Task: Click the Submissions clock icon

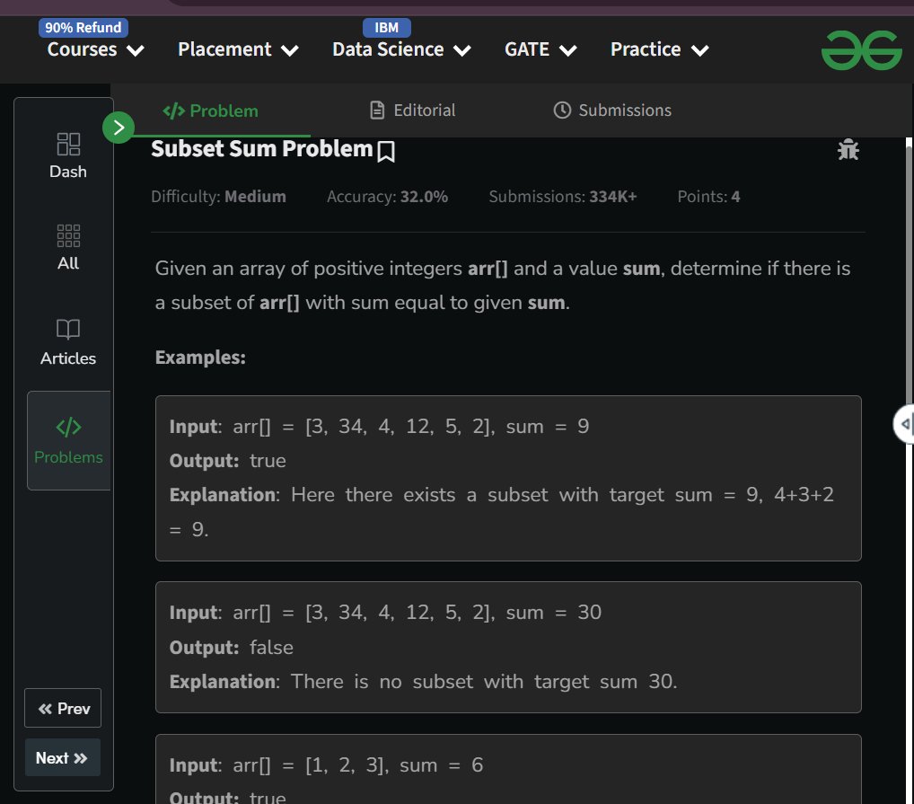Action: pos(562,110)
